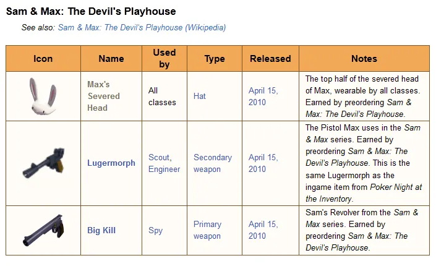Screen dimensions: 436x266
Task: Click the Max's Severed Head bunny icon
Action: tap(43, 97)
